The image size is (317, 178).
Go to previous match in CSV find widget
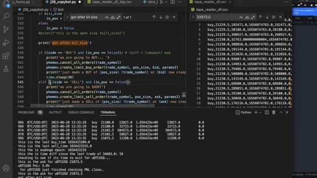(x=261, y=17)
